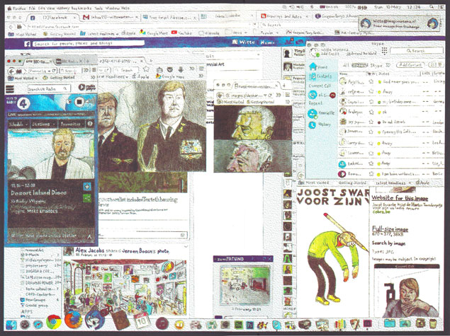Click the blue plus icon beside Desert Island Discs
Image resolution: width=450 pixels, height=336 pixels.
(87, 187)
